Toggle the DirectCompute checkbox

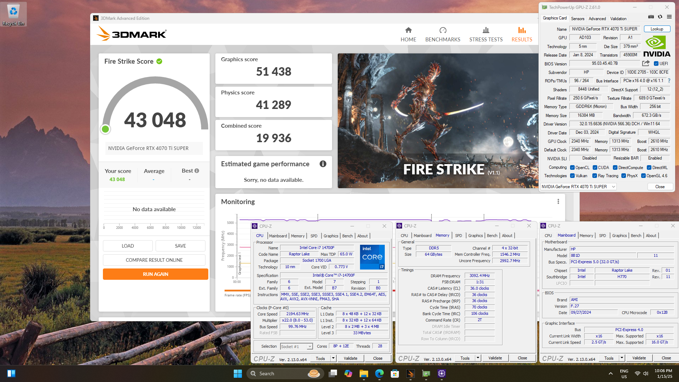pyautogui.click(x=615, y=168)
